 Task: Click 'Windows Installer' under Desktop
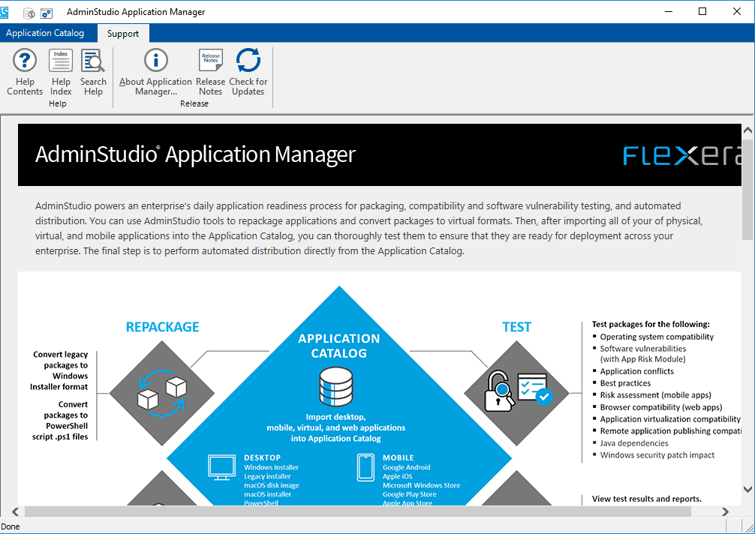[271, 467]
